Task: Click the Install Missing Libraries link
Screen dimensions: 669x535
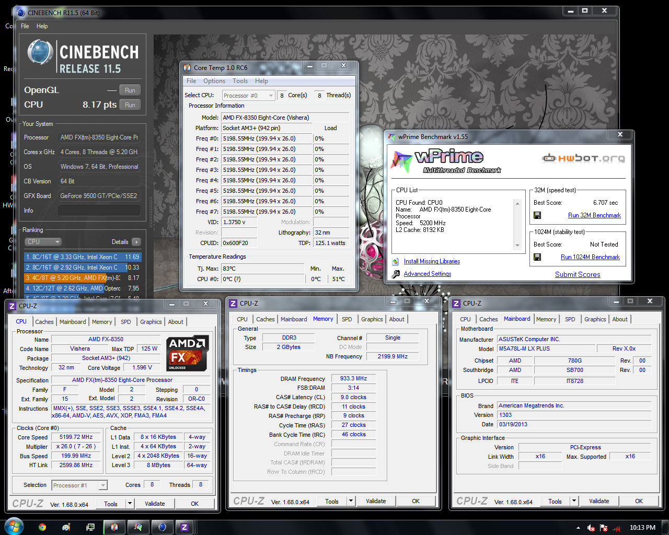Action: pyautogui.click(x=432, y=261)
